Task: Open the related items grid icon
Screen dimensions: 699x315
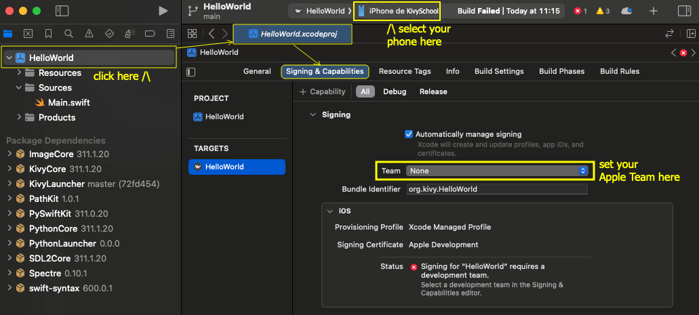Action: point(192,33)
